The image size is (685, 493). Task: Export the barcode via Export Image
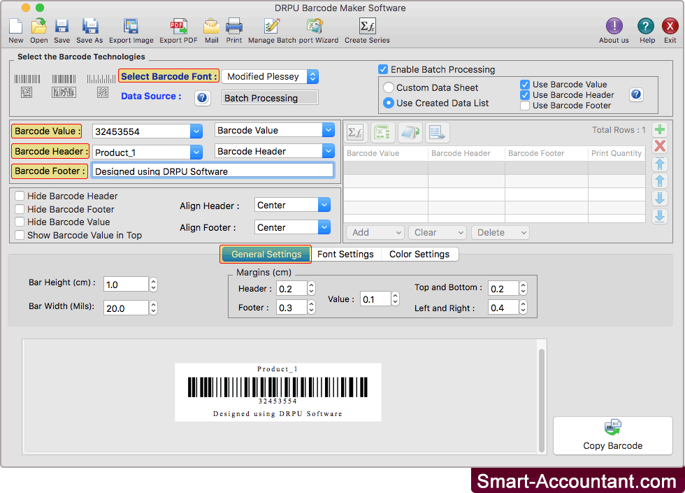(131, 27)
